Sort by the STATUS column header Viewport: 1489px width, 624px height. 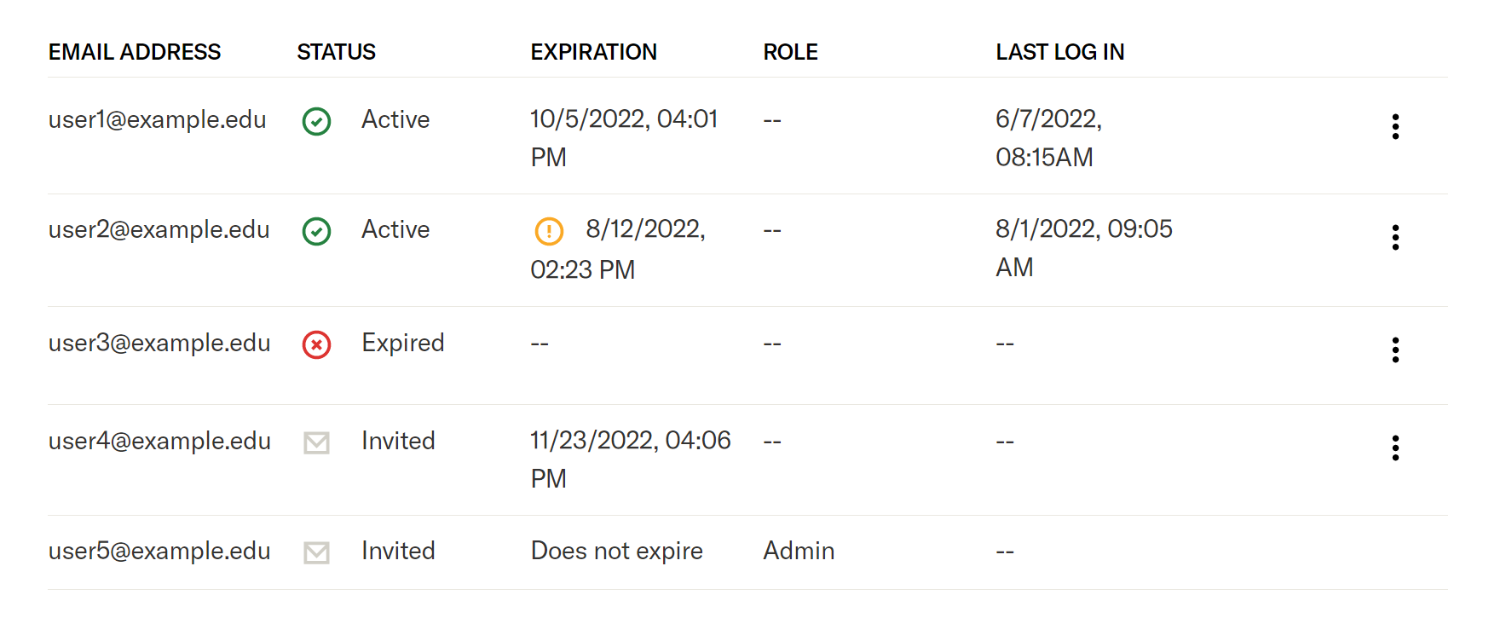336,52
